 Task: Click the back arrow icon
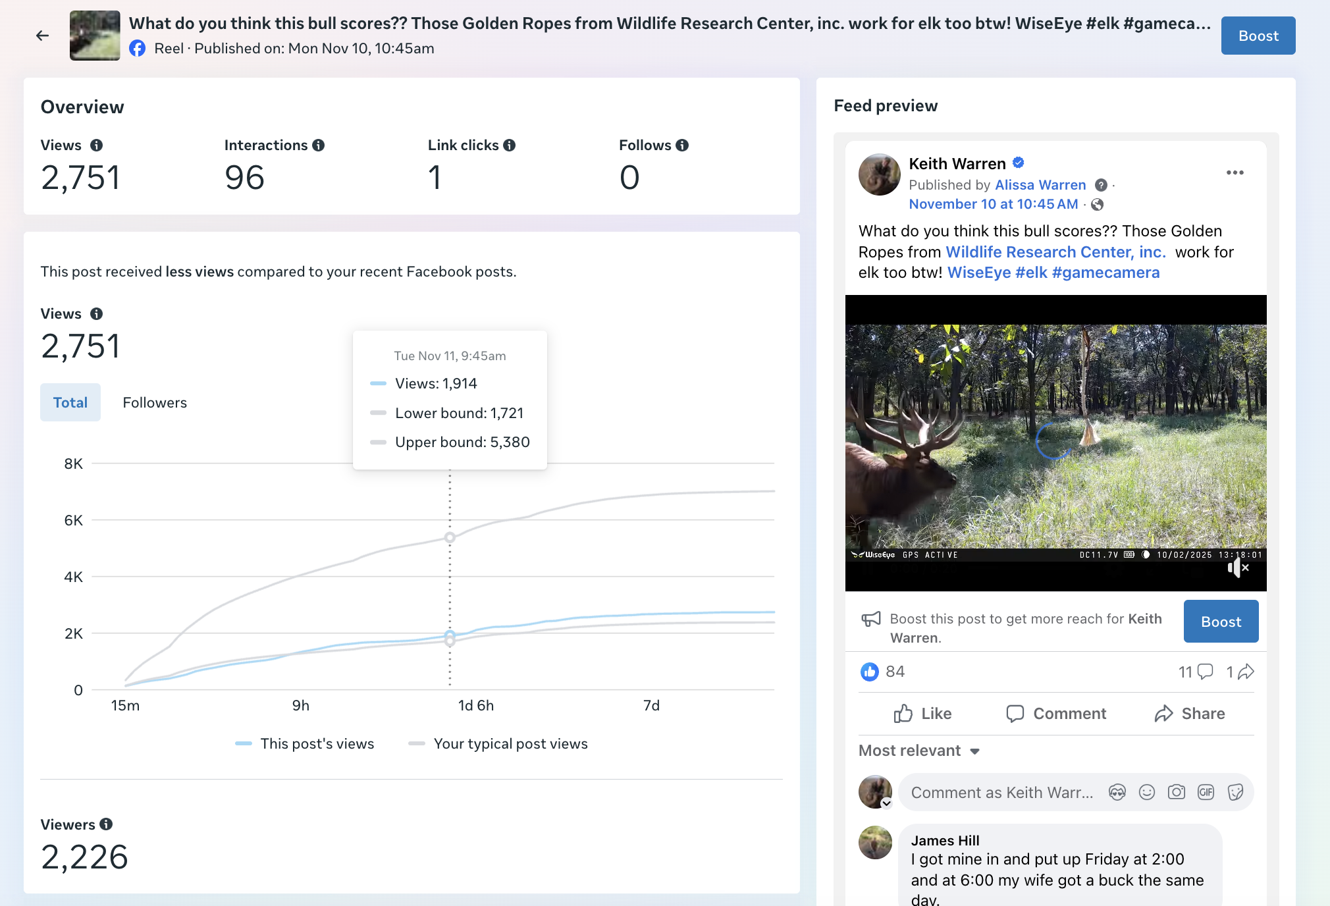[42, 36]
